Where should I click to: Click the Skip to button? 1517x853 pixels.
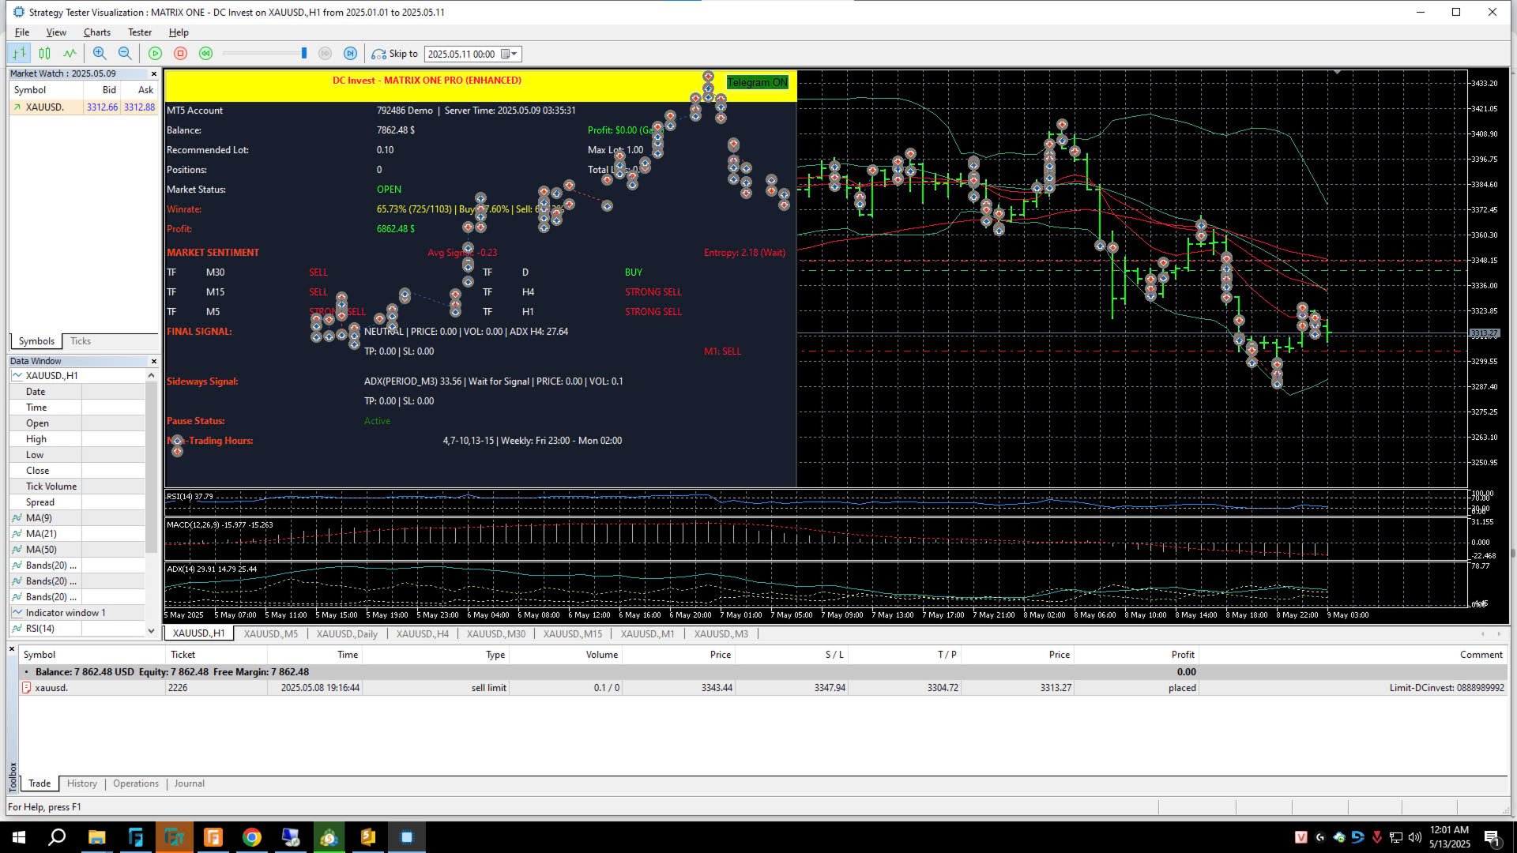[x=395, y=54]
